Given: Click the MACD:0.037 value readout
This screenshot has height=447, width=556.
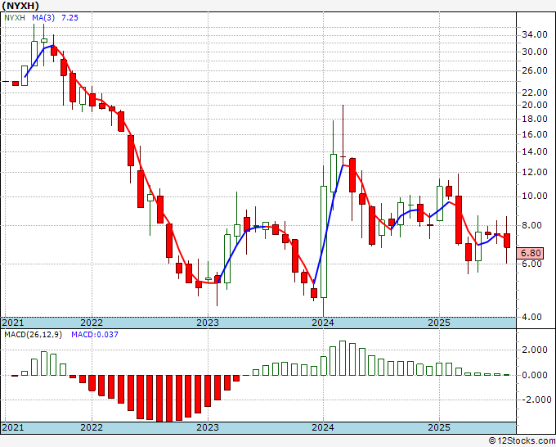Looking at the screenshot, I should [95, 335].
